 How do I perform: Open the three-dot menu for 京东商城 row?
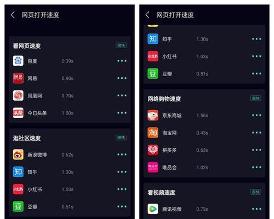click(256, 116)
